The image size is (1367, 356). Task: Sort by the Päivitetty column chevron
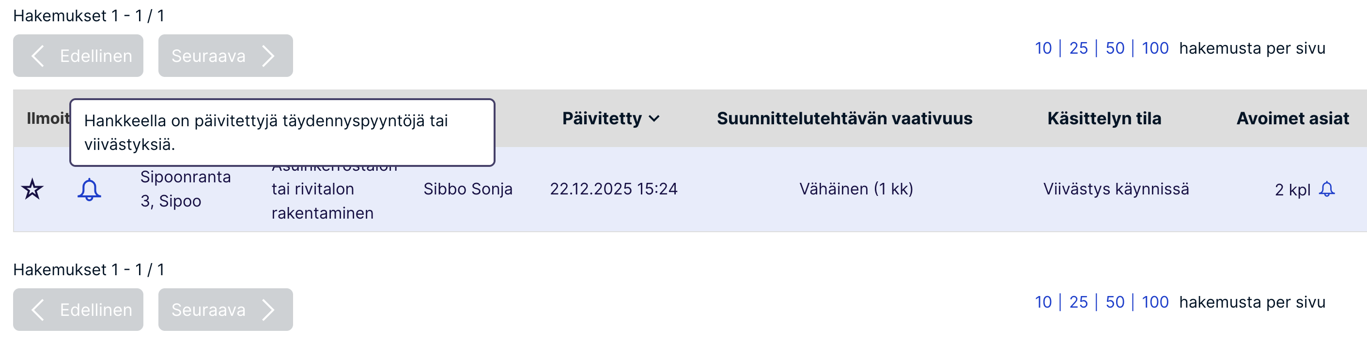pyautogui.click(x=654, y=119)
